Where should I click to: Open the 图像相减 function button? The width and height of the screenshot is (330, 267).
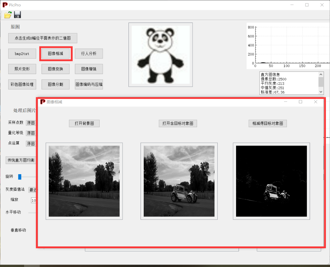click(56, 54)
